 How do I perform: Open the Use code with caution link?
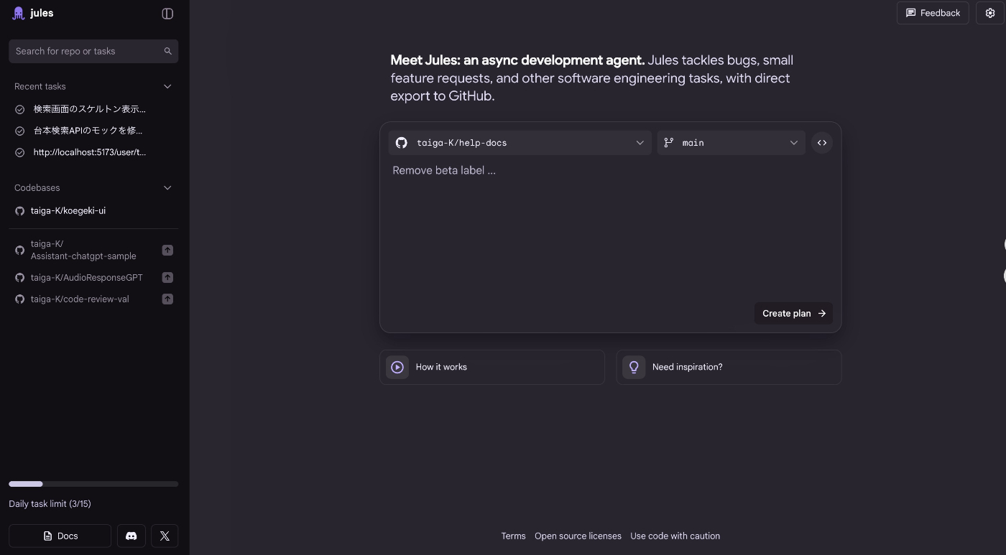pos(675,536)
